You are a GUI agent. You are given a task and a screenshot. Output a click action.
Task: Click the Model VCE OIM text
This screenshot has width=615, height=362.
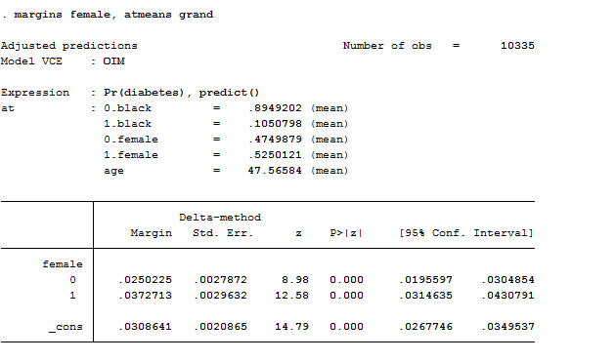tap(63, 61)
